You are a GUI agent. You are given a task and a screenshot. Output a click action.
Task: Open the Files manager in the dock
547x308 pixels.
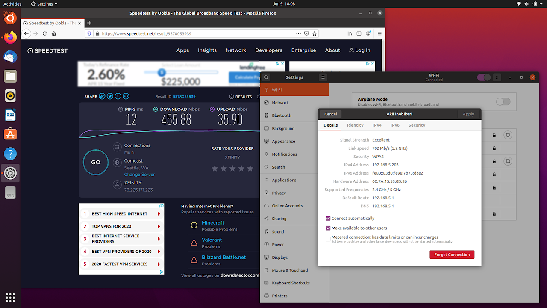tap(10, 76)
